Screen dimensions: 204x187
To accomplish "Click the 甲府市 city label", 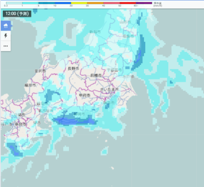I will tap(84, 95).
